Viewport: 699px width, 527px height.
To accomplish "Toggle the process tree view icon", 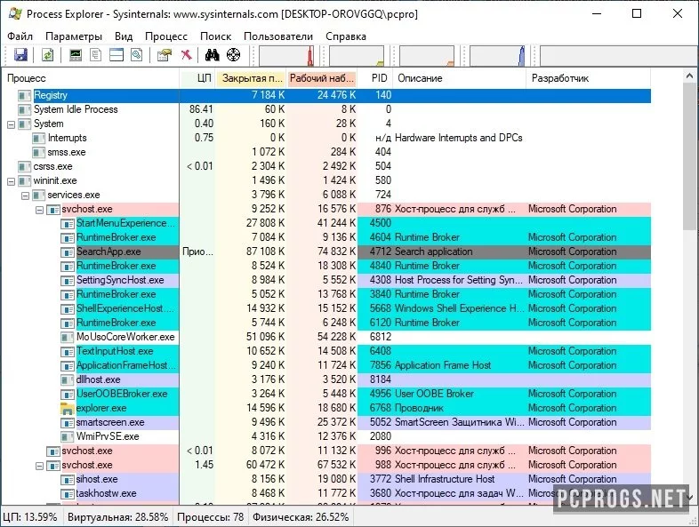I will point(95,55).
